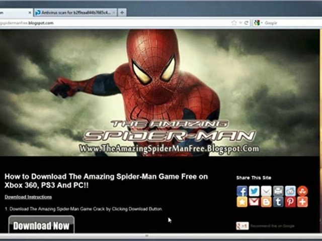Click the Google +1 button
This screenshot has height=241, width=322.
(243, 226)
